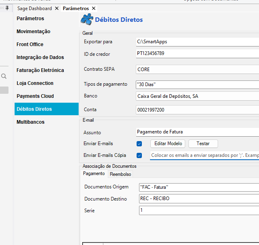Select the highlighted Débitos Diretos item
Screen dimensions: 259x245
tap(47, 109)
